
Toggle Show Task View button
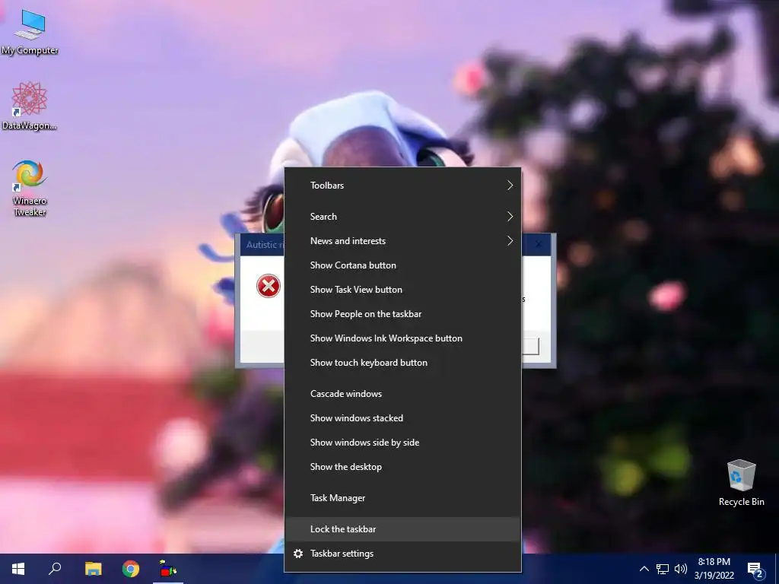click(402, 290)
